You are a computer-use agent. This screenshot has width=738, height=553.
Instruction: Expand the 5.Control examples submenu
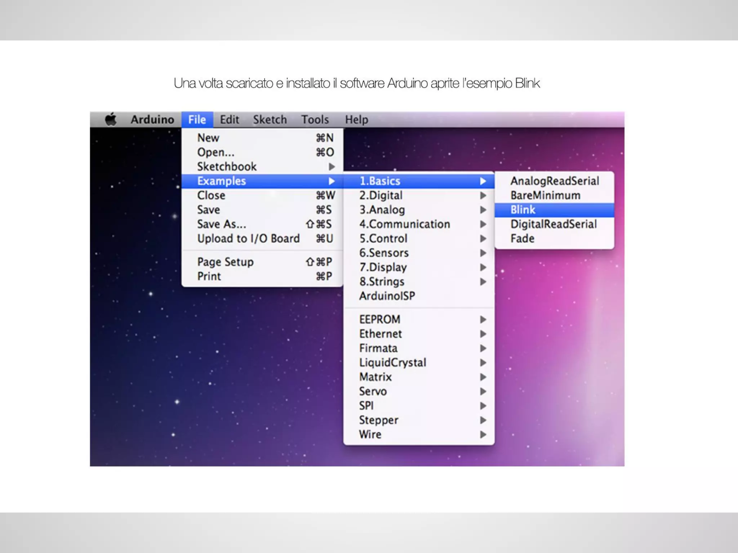(x=419, y=239)
